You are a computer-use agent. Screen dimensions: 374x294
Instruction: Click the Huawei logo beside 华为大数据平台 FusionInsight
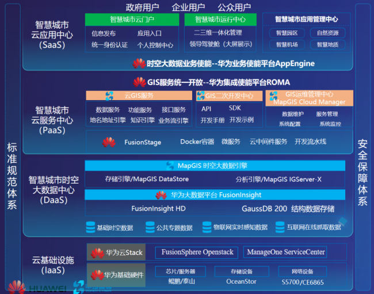tap(161, 195)
